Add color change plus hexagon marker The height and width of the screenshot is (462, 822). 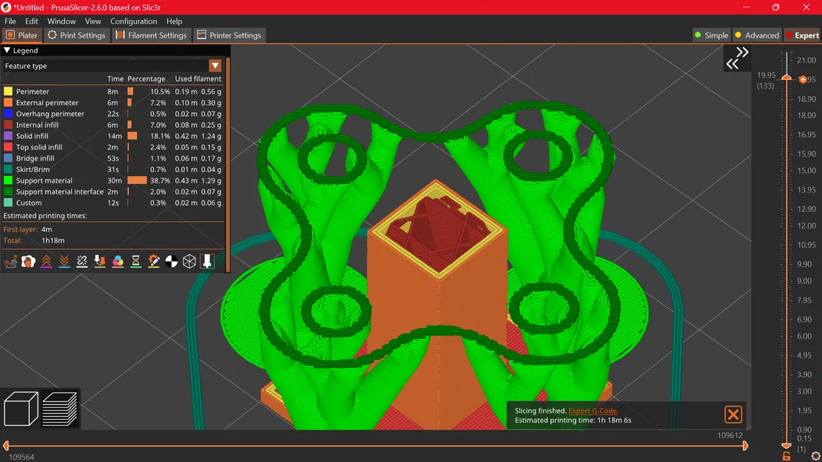click(803, 80)
